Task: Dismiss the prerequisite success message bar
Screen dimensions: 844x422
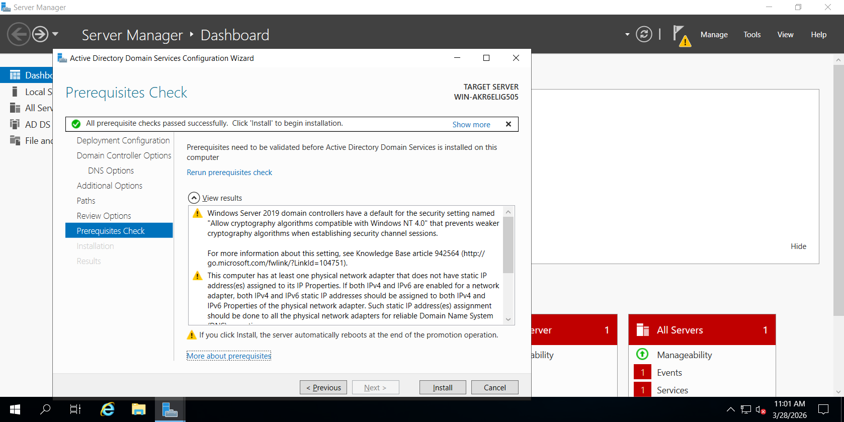Action: pyautogui.click(x=508, y=124)
